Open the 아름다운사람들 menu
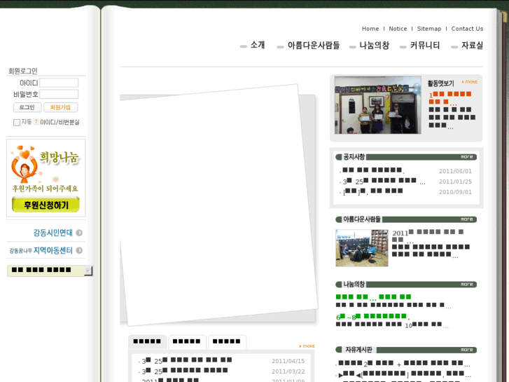This screenshot has width=509, height=382. [313, 45]
